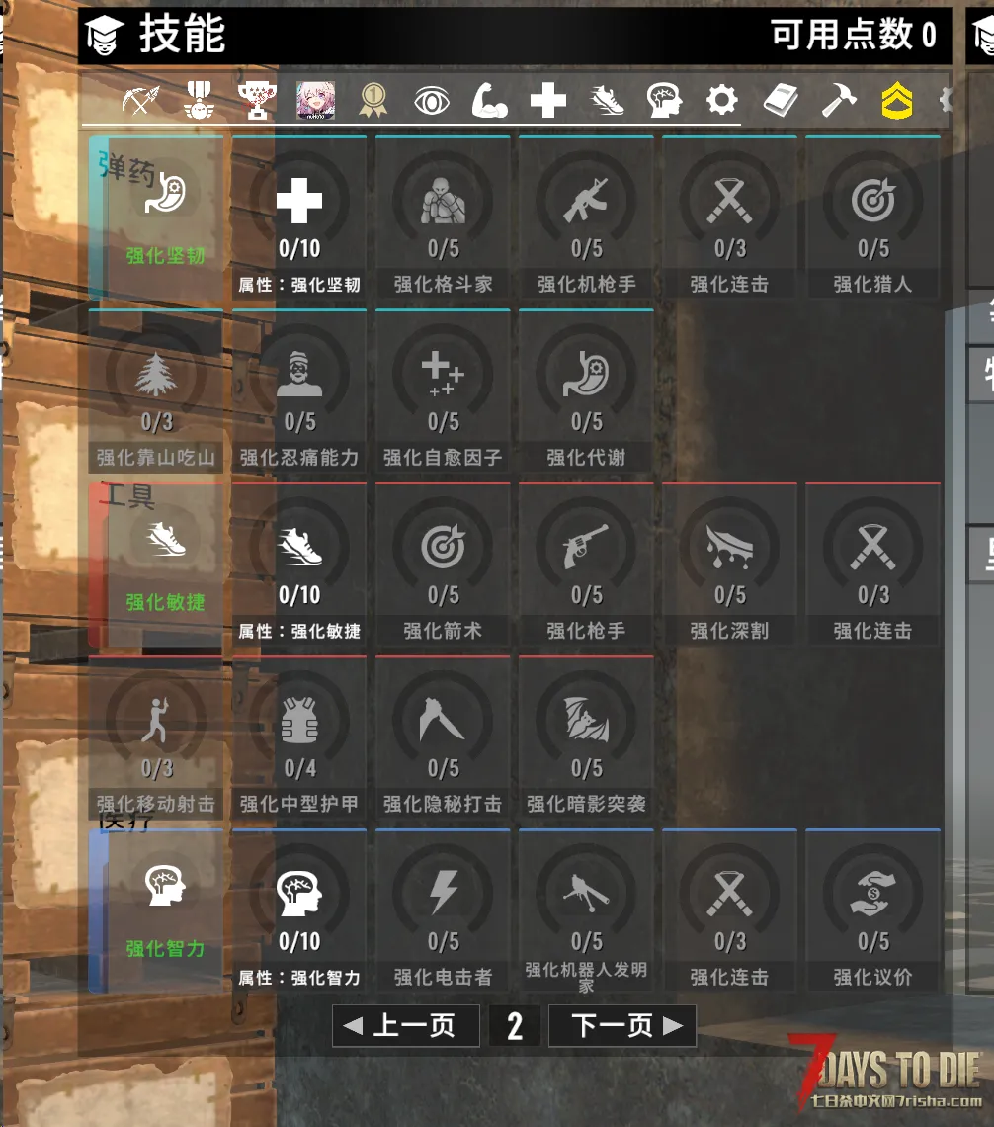Select 强化中型护甲 armor vest skill
This screenshot has width=994, height=1127.
coord(299,737)
